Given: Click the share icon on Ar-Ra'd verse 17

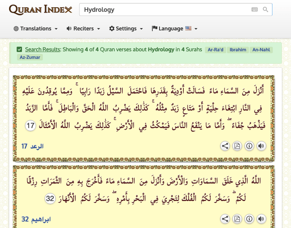Looking at the screenshot, I should pyautogui.click(x=225, y=146).
